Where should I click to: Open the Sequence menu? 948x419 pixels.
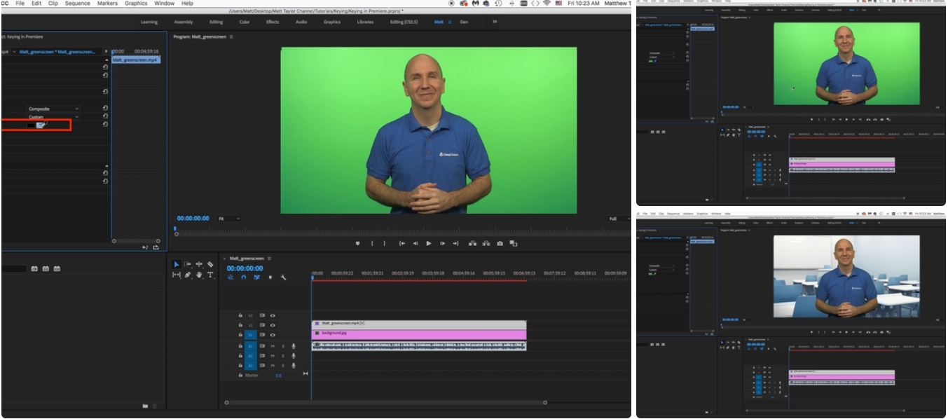tap(77, 4)
